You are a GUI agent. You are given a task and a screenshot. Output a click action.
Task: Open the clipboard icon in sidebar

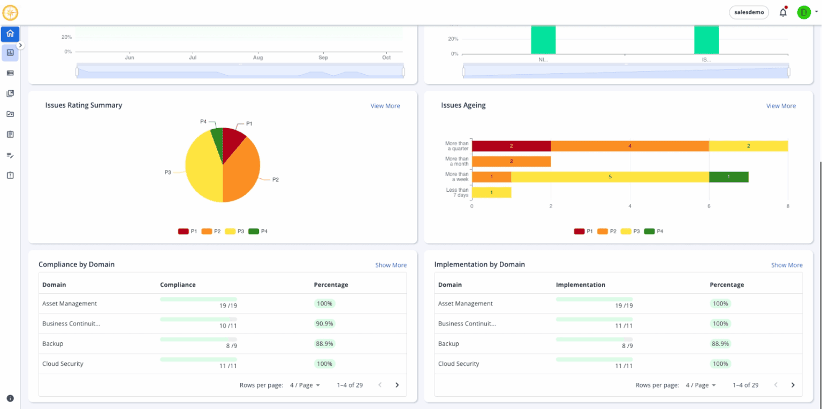point(10,134)
